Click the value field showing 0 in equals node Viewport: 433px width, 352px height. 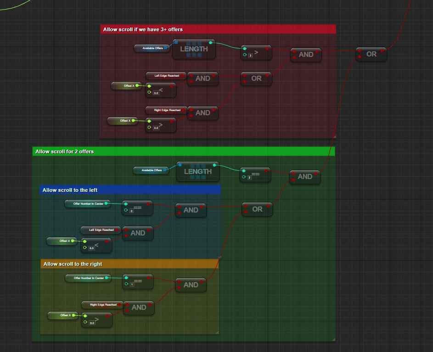point(131,211)
